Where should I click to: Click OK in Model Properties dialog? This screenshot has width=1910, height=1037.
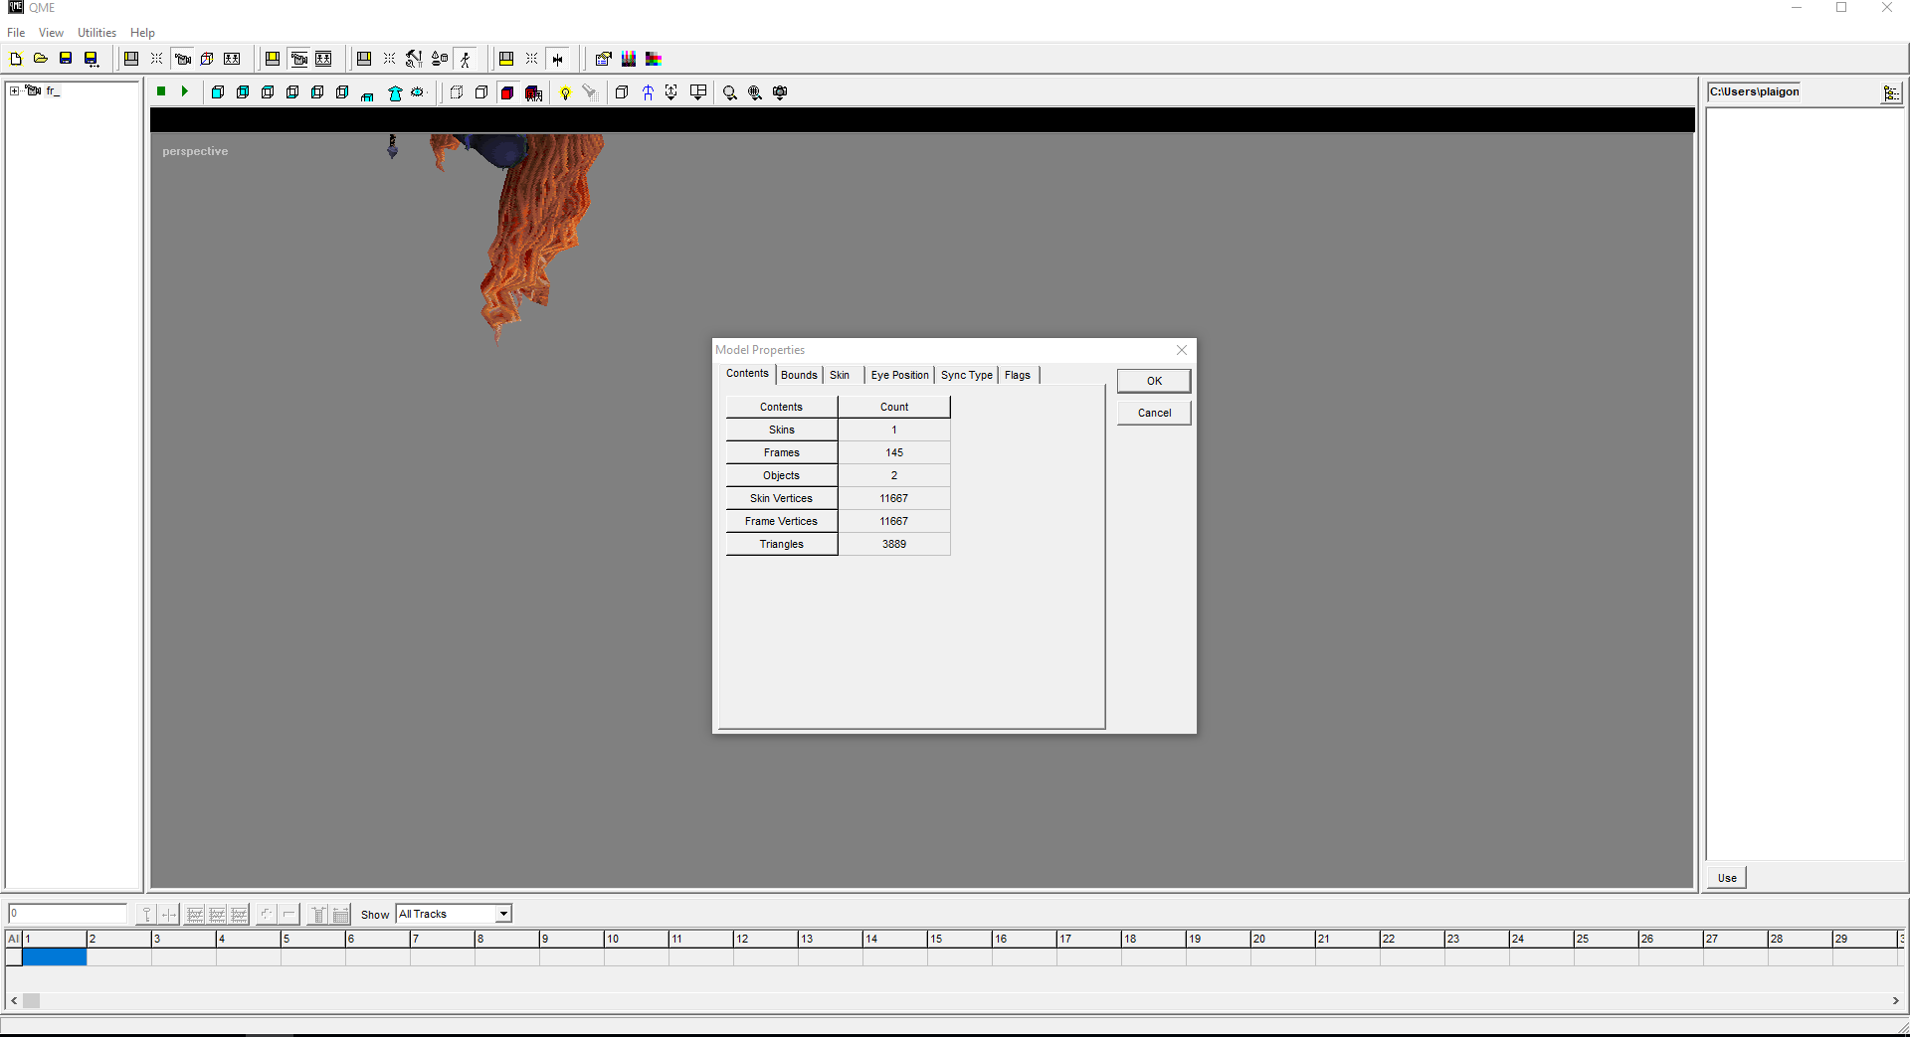click(x=1154, y=381)
